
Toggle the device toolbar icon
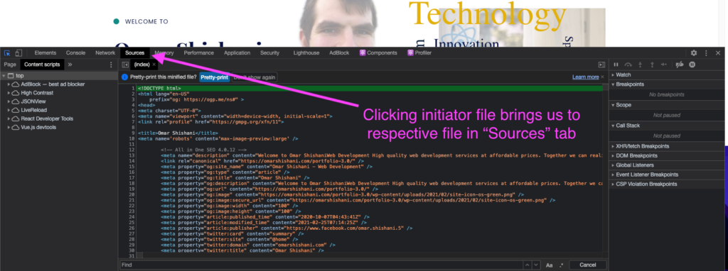click(x=18, y=52)
